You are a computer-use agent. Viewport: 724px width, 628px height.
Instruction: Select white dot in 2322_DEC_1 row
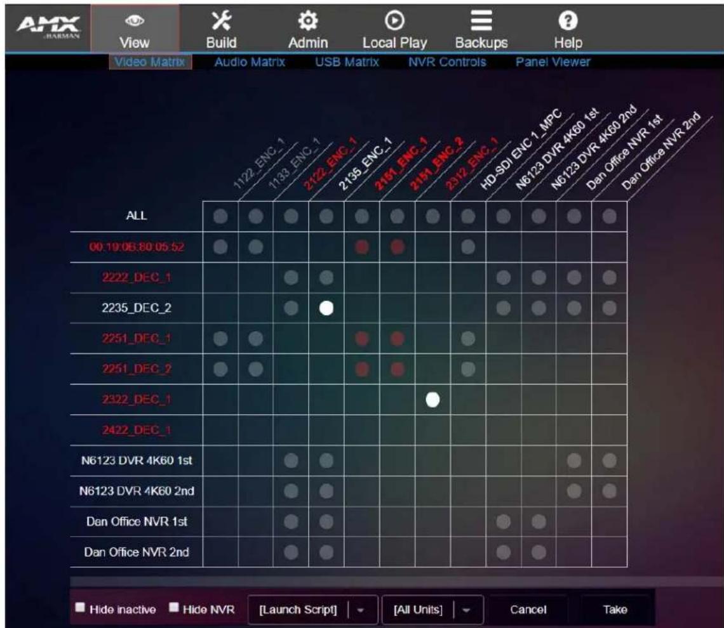432,400
